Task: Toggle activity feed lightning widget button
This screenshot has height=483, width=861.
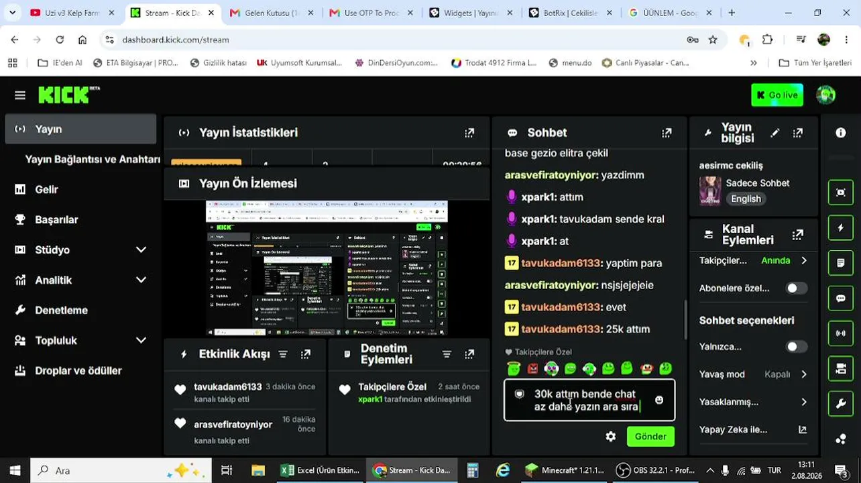Action: tap(841, 228)
